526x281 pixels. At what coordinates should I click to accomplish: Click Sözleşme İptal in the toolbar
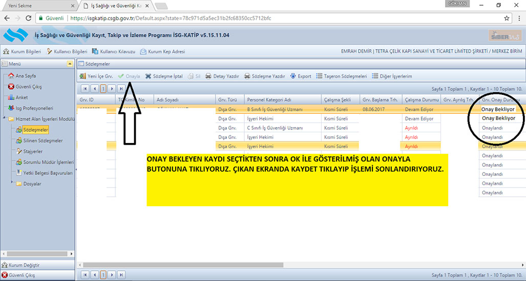163,76
